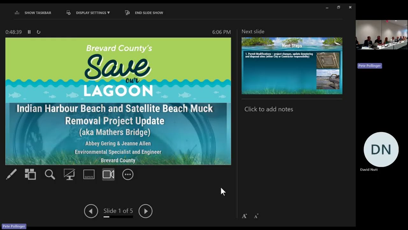Close the presenter view window
The width and height of the screenshot is (408, 230).
point(350,7)
